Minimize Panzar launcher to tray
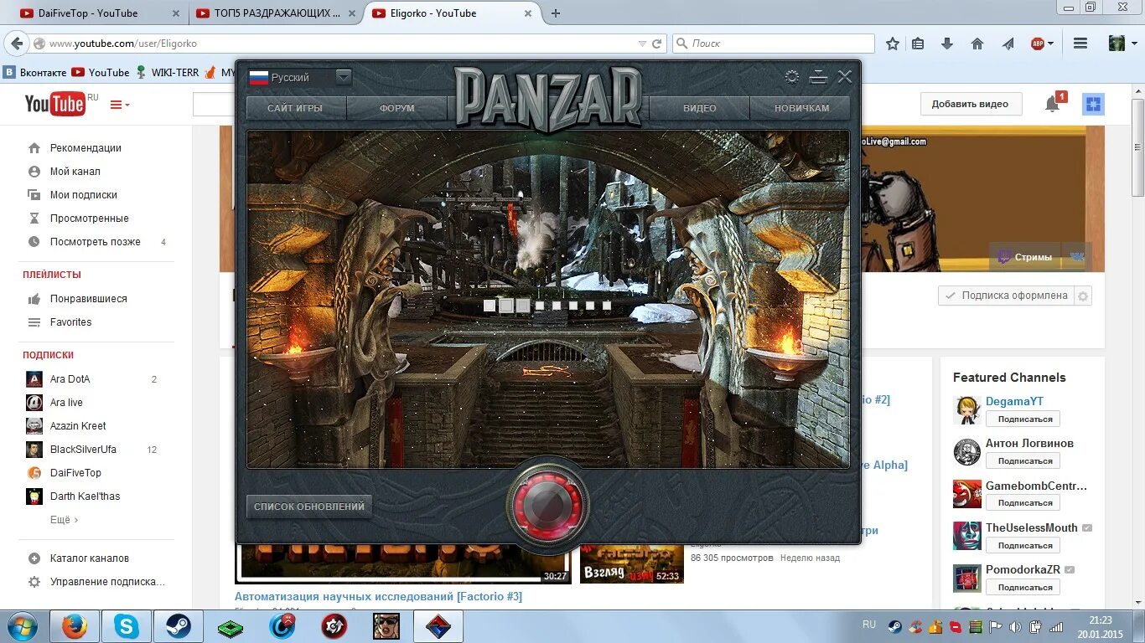This screenshot has width=1145, height=643. (819, 77)
